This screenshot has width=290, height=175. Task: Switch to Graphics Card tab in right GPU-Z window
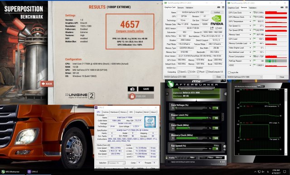coord(233,8)
